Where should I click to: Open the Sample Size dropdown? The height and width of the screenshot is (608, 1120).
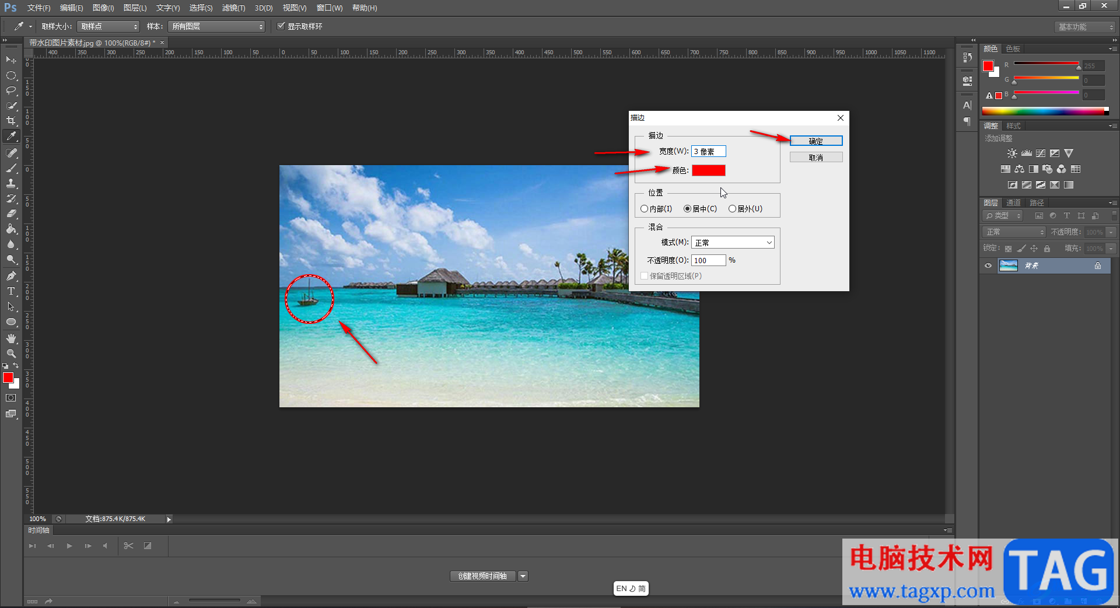pyautogui.click(x=109, y=26)
